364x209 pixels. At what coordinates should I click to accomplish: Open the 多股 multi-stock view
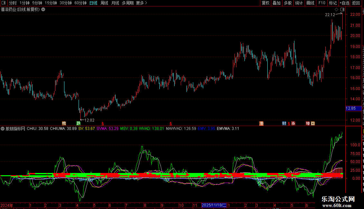pos(288,3)
